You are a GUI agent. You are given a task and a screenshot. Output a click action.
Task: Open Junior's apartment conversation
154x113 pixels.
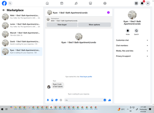22,25
